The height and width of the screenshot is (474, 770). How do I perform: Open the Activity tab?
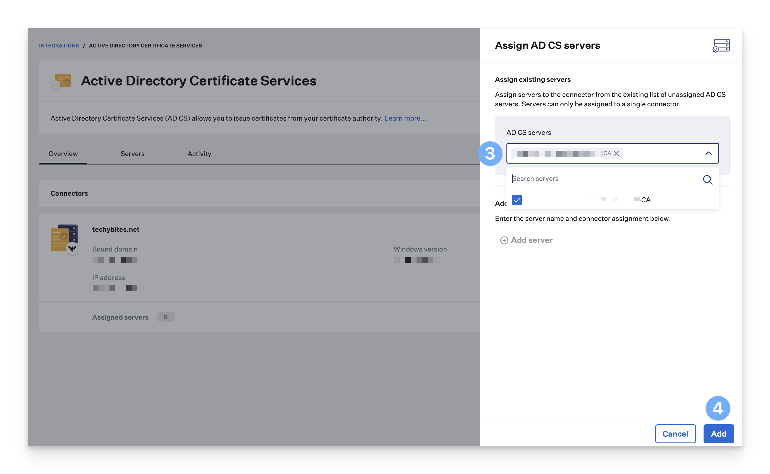[x=199, y=154]
